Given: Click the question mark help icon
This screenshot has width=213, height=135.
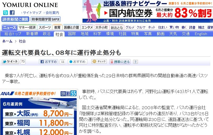Looking at the screenshot, I should tap(135, 62).
